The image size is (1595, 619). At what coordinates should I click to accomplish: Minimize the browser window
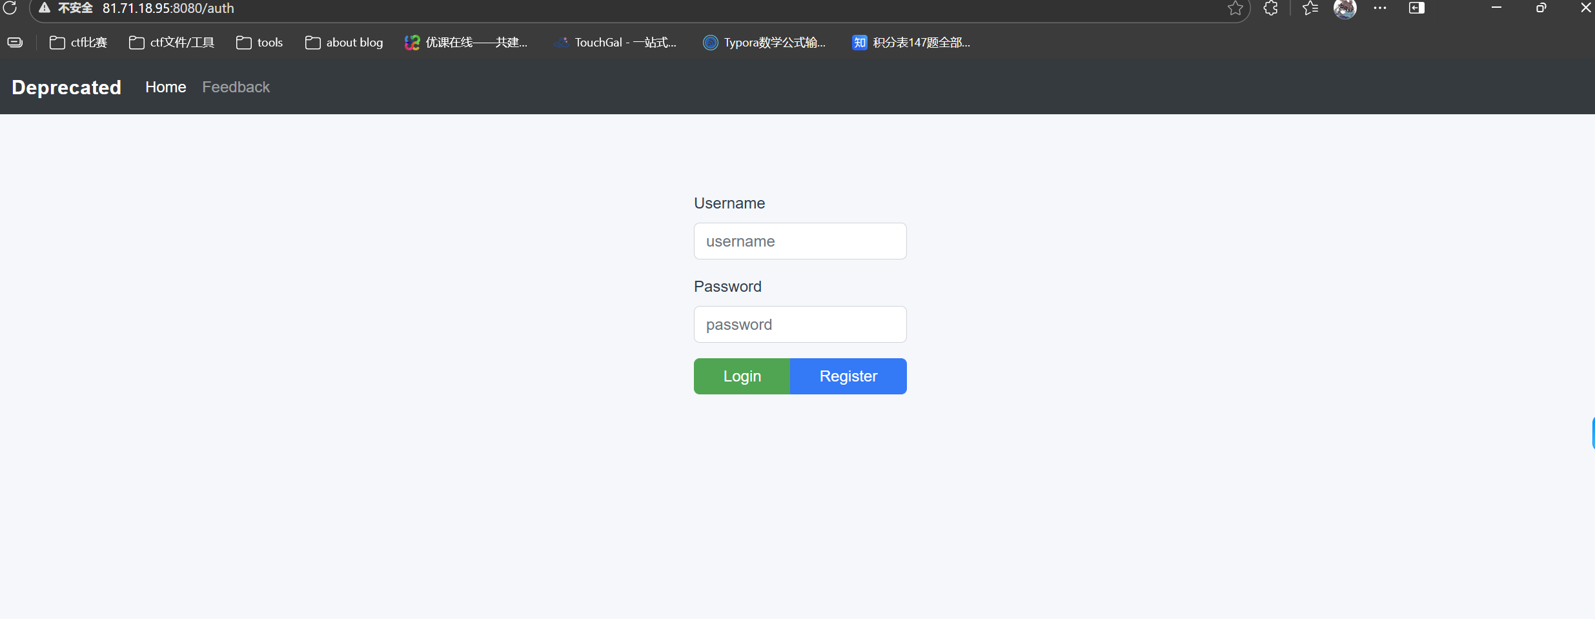click(1496, 8)
